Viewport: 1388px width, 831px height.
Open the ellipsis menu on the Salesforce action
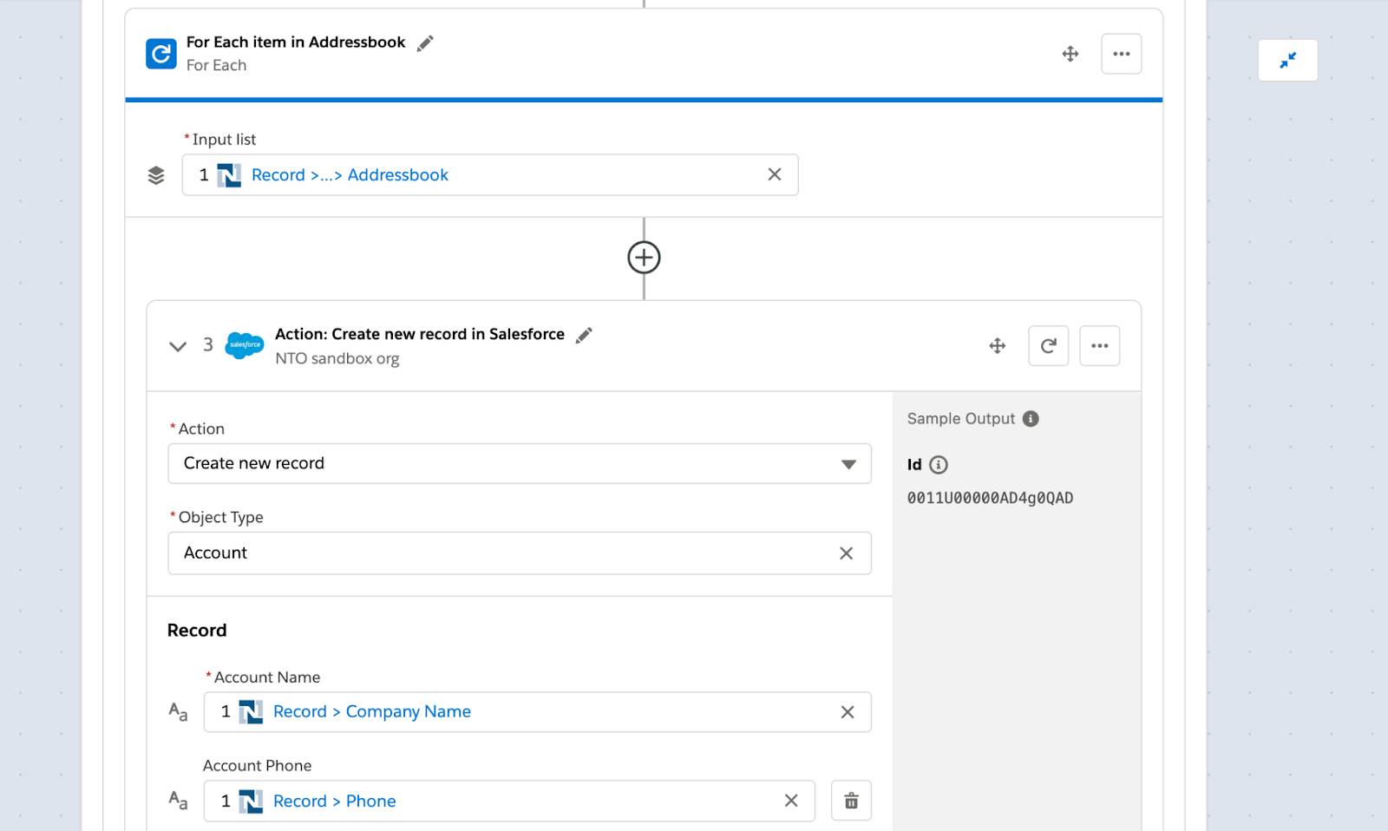coord(1100,345)
